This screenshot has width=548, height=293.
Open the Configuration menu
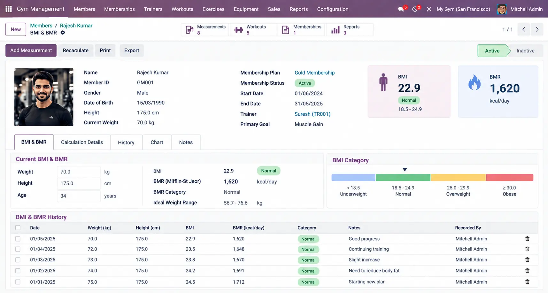point(333,9)
